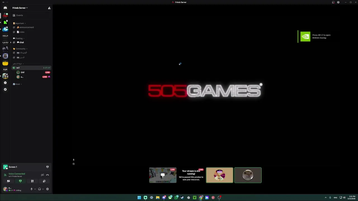Open Pinterest icon on taskbar

pyautogui.click(x=213, y=198)
